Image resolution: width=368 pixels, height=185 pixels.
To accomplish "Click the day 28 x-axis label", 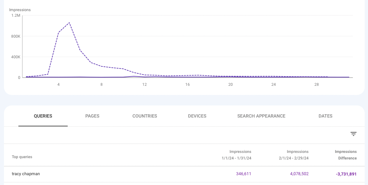I will tap(316, 84).
